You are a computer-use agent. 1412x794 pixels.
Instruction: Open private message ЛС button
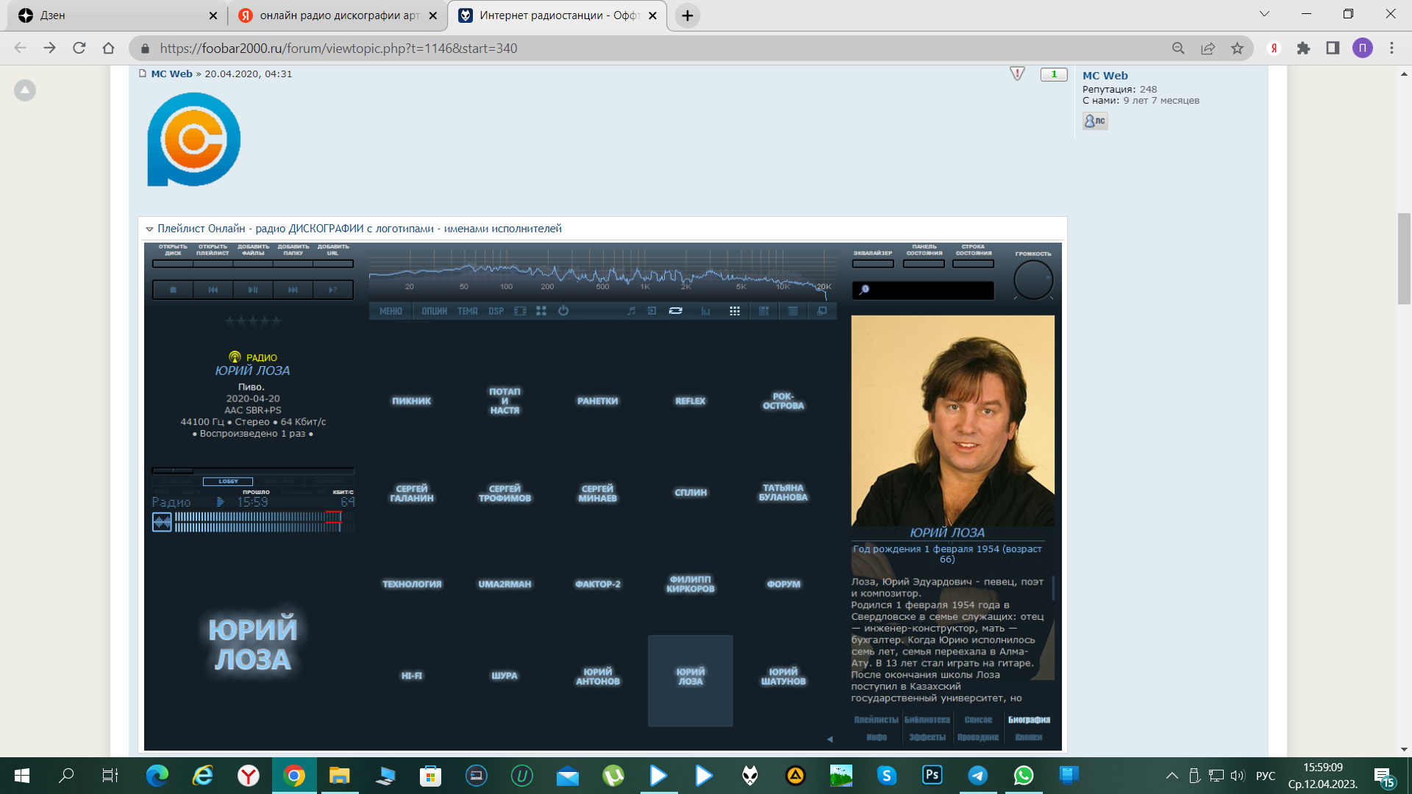[x=1094, y=121]
